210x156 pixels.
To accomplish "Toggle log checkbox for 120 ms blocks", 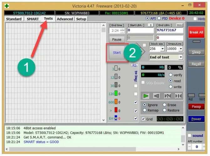I will (136, 94).
